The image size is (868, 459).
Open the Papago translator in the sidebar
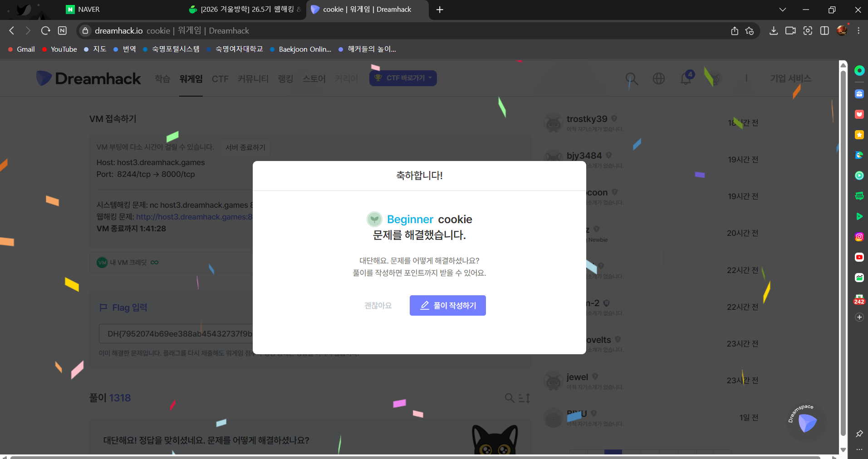859,155
